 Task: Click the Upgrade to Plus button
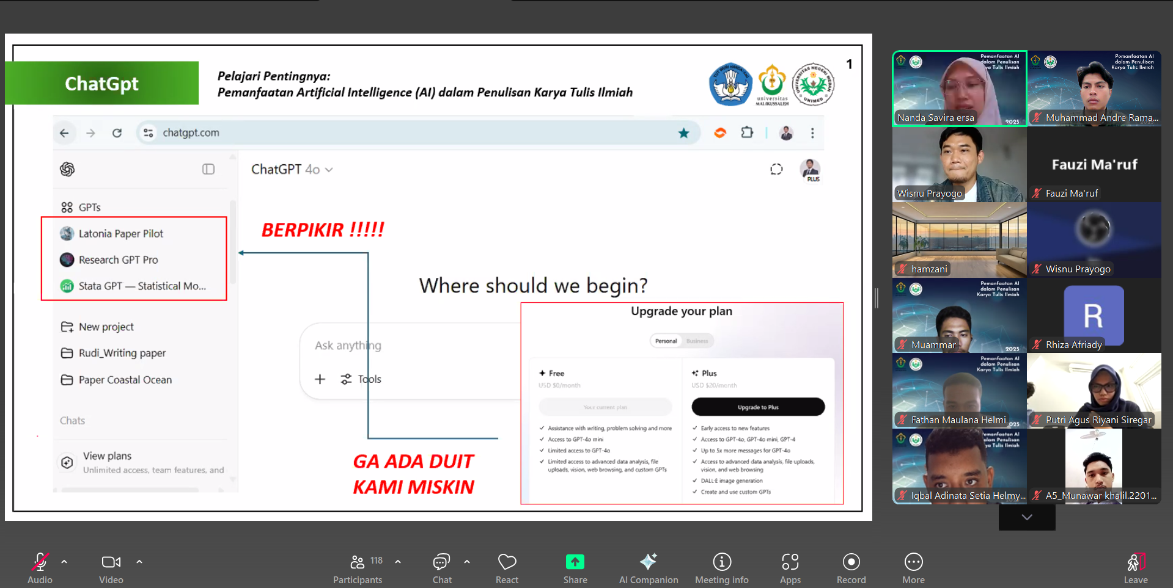click(x=758, y=407)
